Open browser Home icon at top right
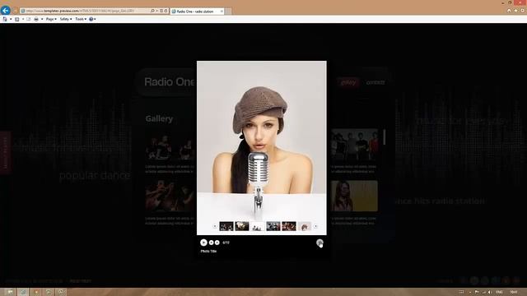 pyautogui.click(x=509, y=11)
